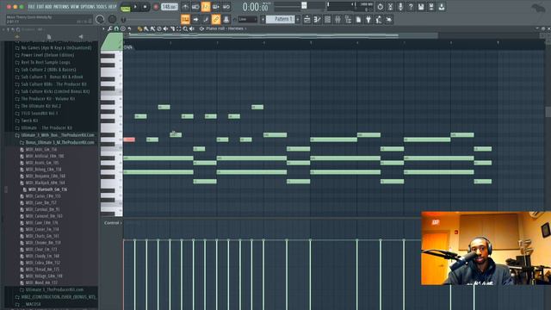Click the Pattern 1 selector
Image resolution: width=551 pixels, height=310 pixels.
pyautogui.click(x=280, y=19)
